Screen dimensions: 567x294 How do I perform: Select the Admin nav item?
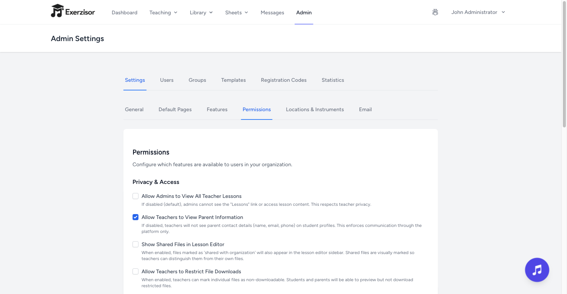tap(304, 12)
